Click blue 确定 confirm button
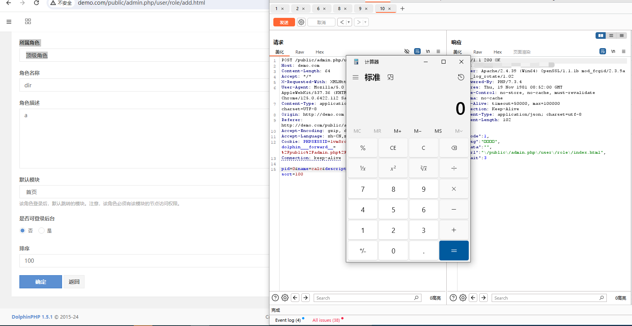The width and height of the screenshot is (632, 326). pos(41,282)
